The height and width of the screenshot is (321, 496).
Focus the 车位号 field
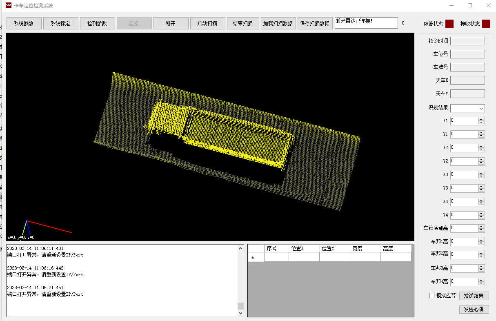(468, 54)
